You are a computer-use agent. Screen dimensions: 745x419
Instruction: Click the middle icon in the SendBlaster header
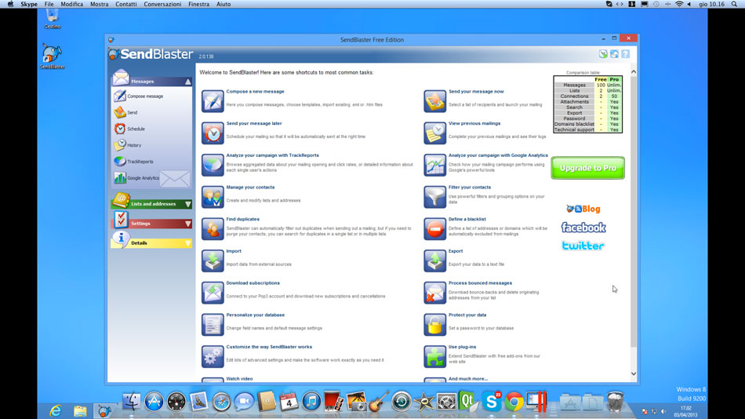point(614,54)
